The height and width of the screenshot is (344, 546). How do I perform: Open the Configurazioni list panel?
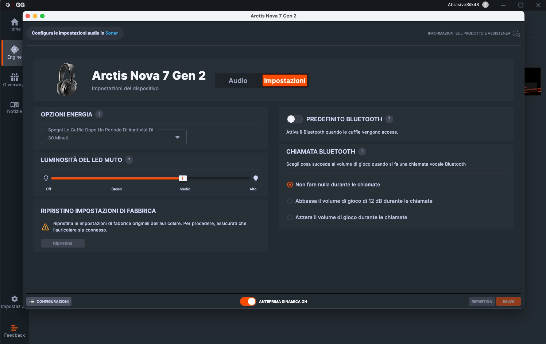coord(49,301)
